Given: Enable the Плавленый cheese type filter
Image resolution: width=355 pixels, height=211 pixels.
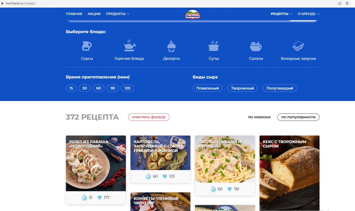Looking at the screenshot, I should click(x=207, y=88).
